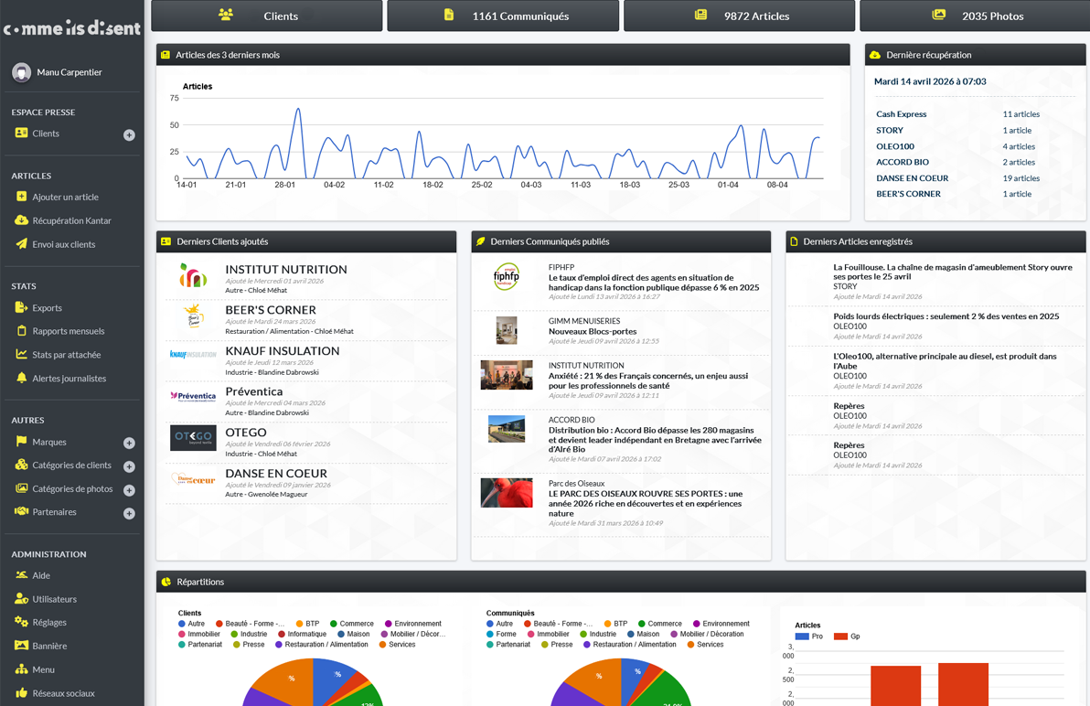Click the red Gp color swatch
1090x706 pixels.
coord(840,636)
